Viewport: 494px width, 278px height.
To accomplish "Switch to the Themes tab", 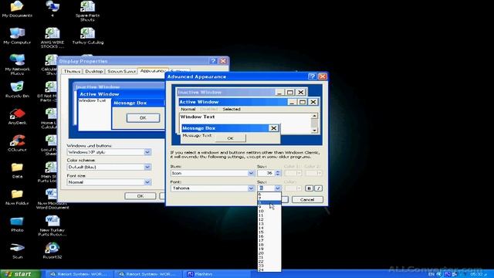I will pos(72,72).
